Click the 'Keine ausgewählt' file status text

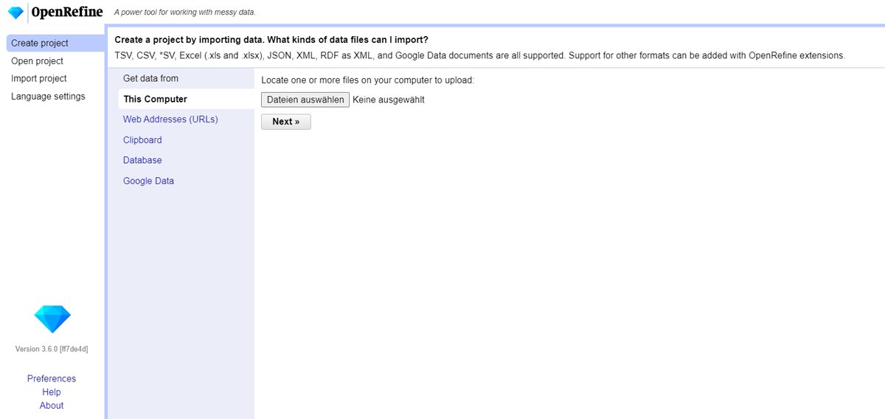[389, 100]
